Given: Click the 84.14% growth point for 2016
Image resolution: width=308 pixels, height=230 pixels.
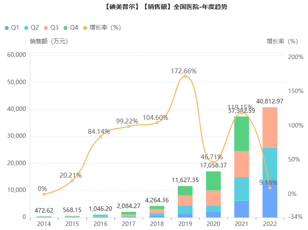Looking at the screenshot, I should click(100, 137).
